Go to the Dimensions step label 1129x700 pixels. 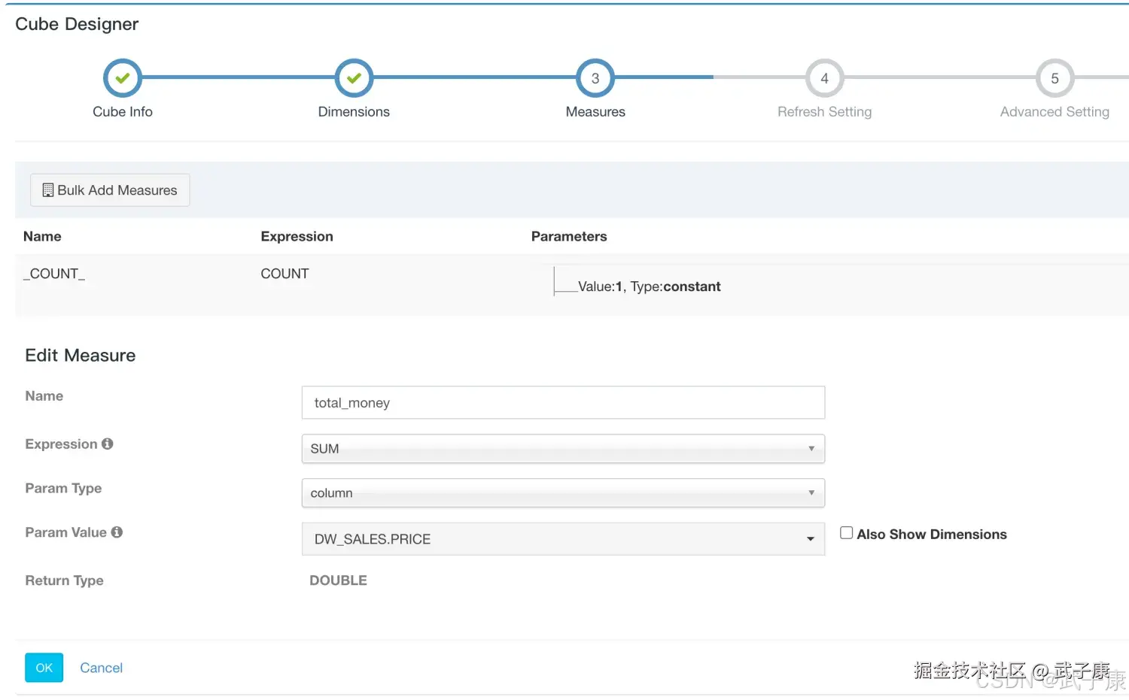(354, 112)
